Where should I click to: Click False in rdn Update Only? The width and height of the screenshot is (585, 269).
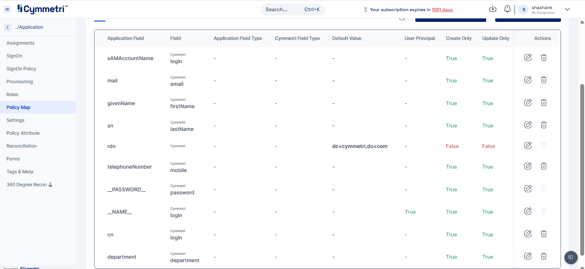(x=488, y=146)
